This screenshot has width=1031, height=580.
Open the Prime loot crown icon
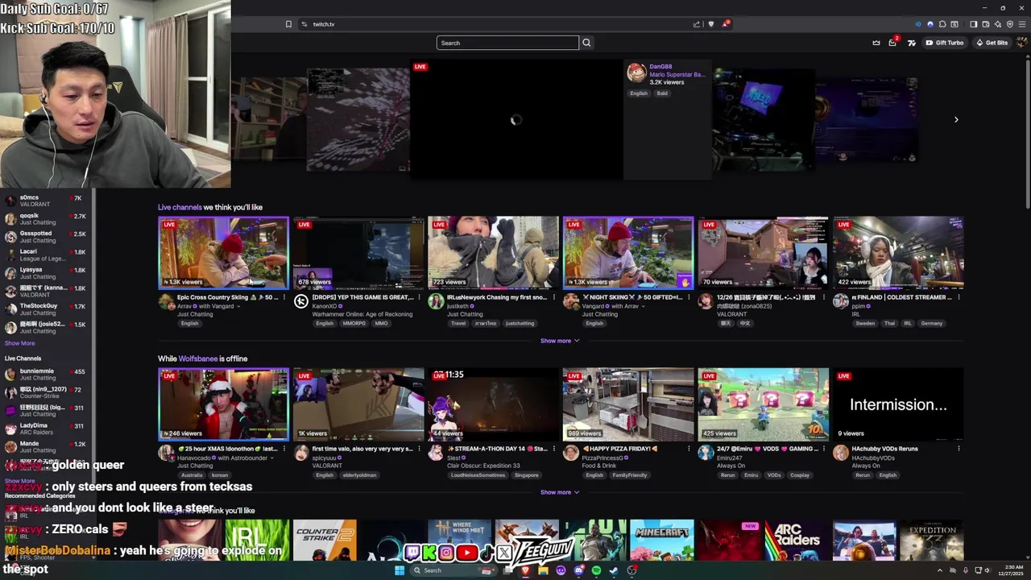pyautogui.click(x=876, y=43)
